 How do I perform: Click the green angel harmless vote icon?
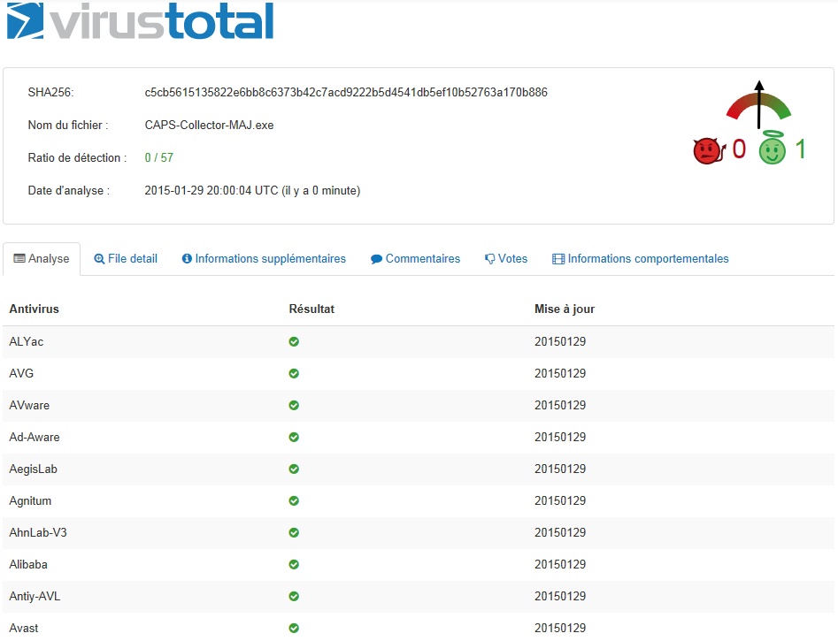click(x=772, y=149)
